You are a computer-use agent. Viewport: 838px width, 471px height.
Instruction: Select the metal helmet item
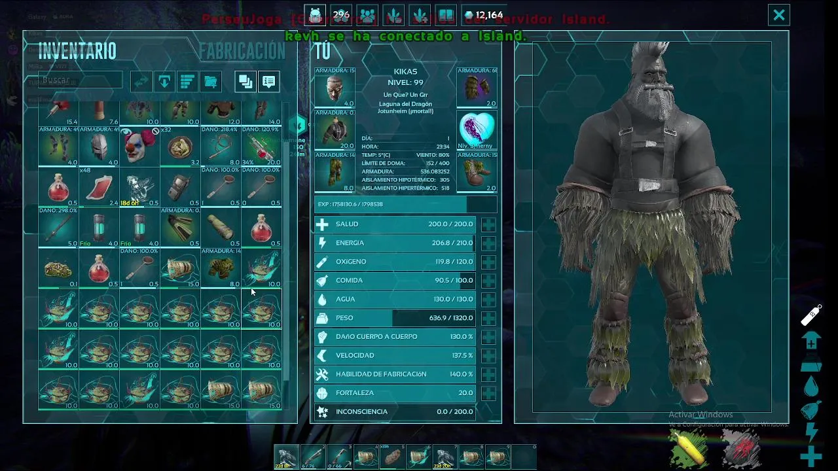coord(99,147)
